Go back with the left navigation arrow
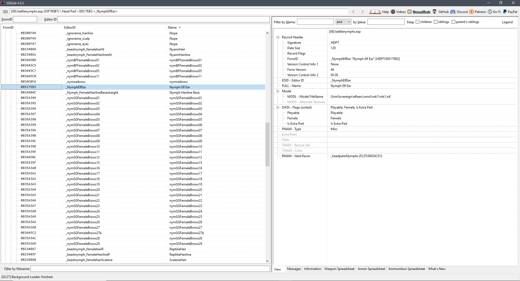Viewport: 520px width, 281px height. 353,12
